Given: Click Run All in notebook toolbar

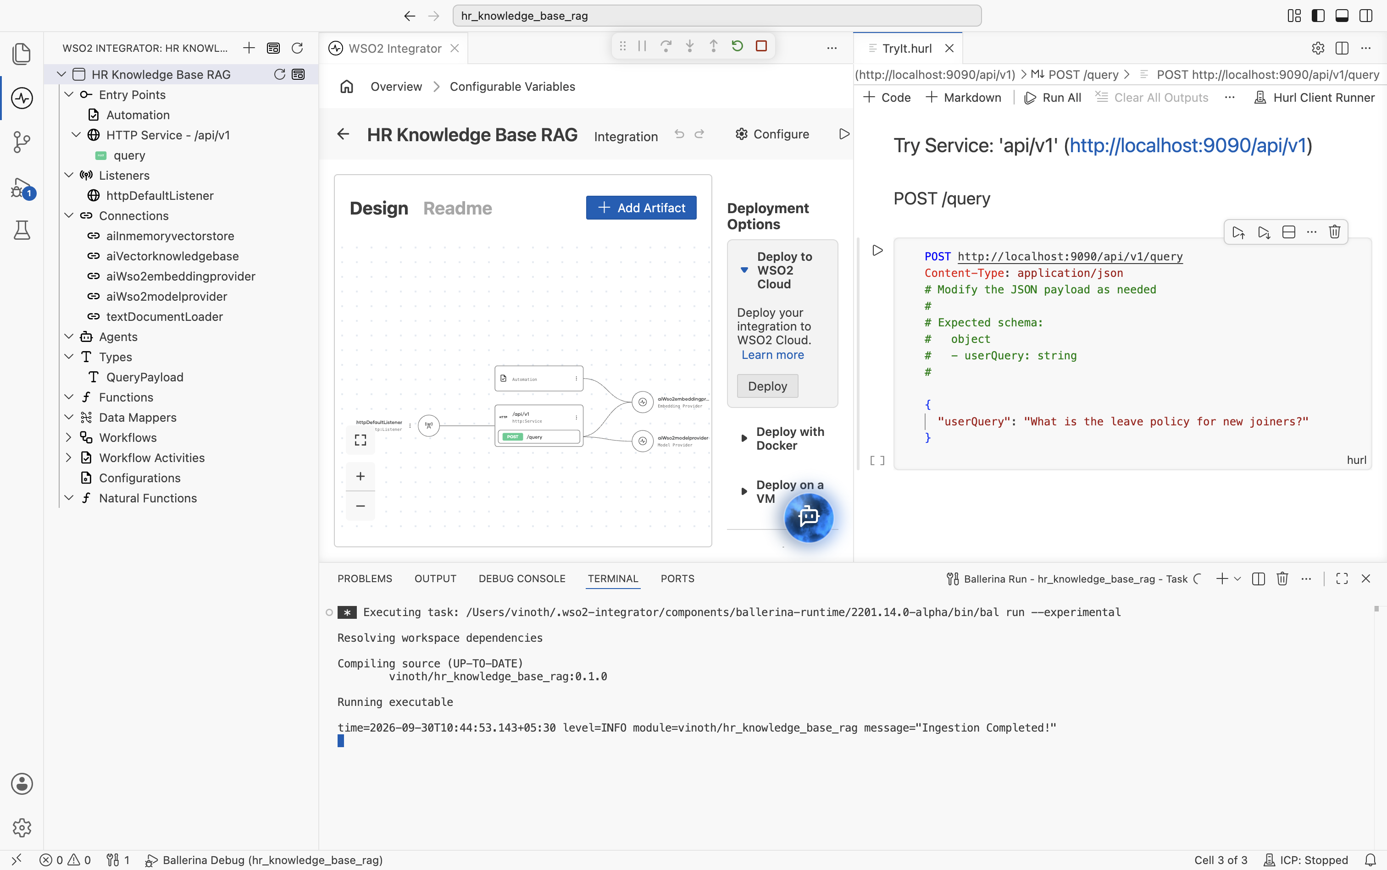Looking at the screenshot, I should click(x=1053, y=98).
